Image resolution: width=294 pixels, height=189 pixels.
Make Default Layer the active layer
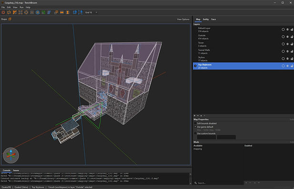(x=283, y=30)
